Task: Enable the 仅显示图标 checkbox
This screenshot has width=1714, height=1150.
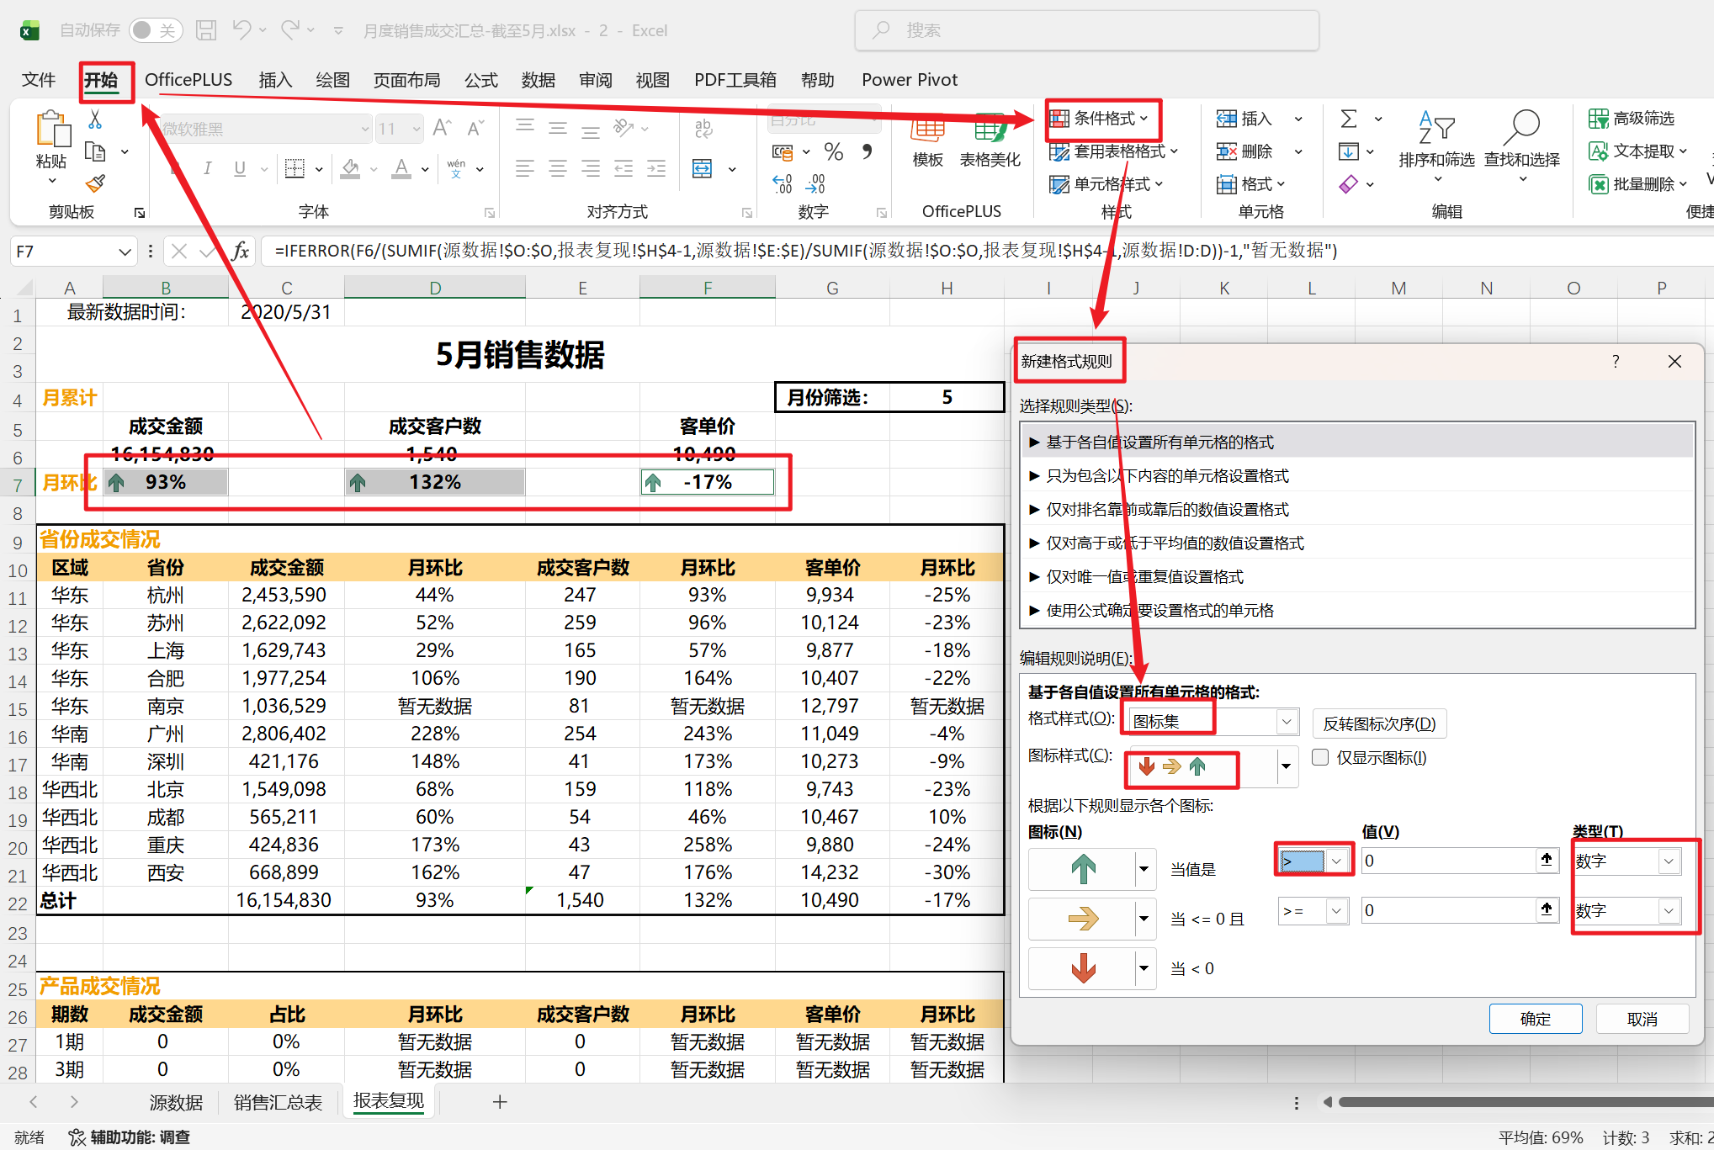Action: click(x=1320, y=757)
